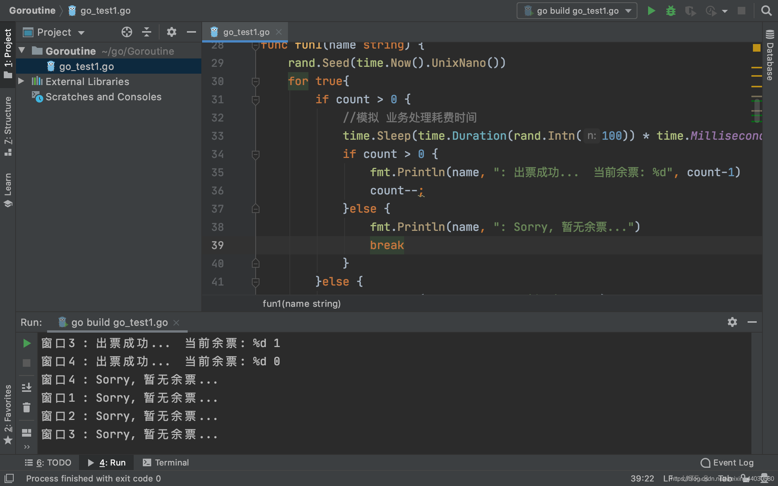Image resolution: width=778 pixels, height=486 pixels.
Task: Fold the func fun1 block at line 28
Action: point(255,46)
